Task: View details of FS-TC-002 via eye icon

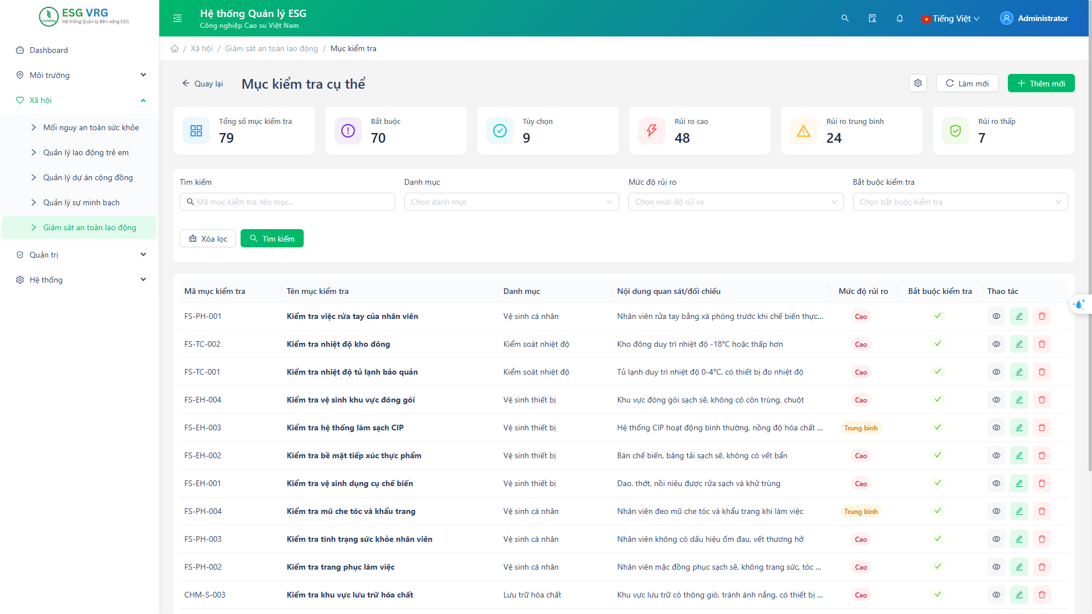Action: [x=996, y=344]
